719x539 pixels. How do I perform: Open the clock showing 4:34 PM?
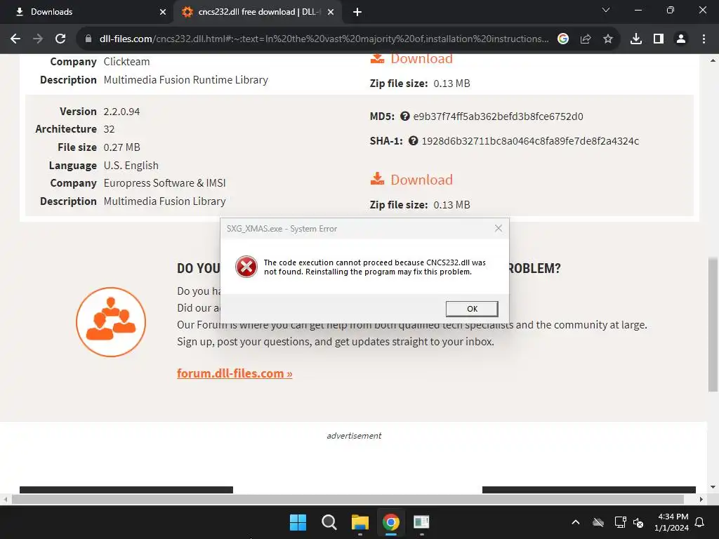672,522
